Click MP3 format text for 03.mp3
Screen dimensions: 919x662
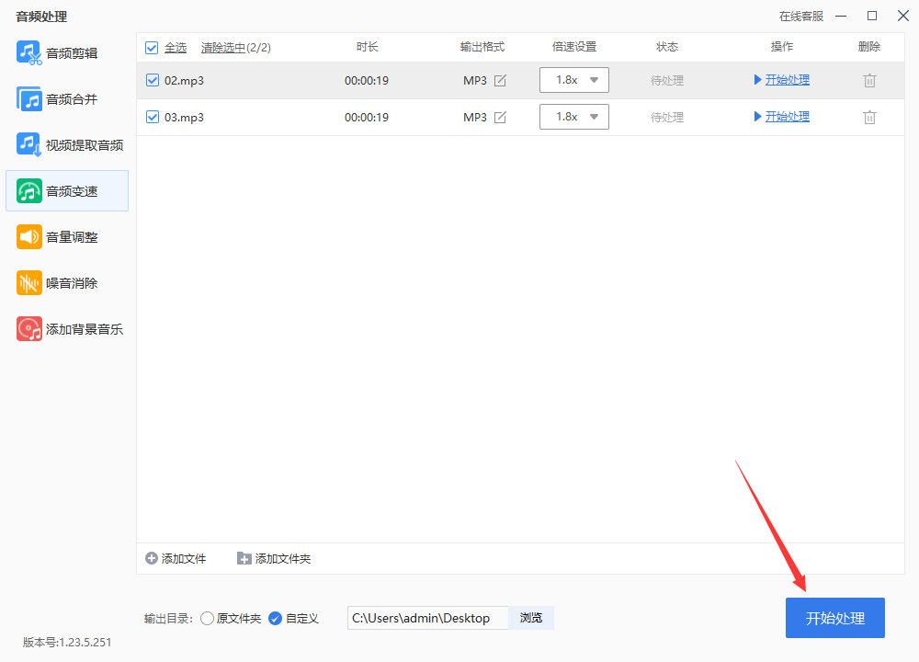click(x=475, y=118)
